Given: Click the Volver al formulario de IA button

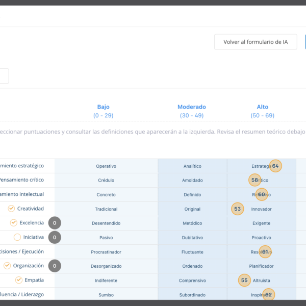Looking at the screenshot, I should 256,42.
